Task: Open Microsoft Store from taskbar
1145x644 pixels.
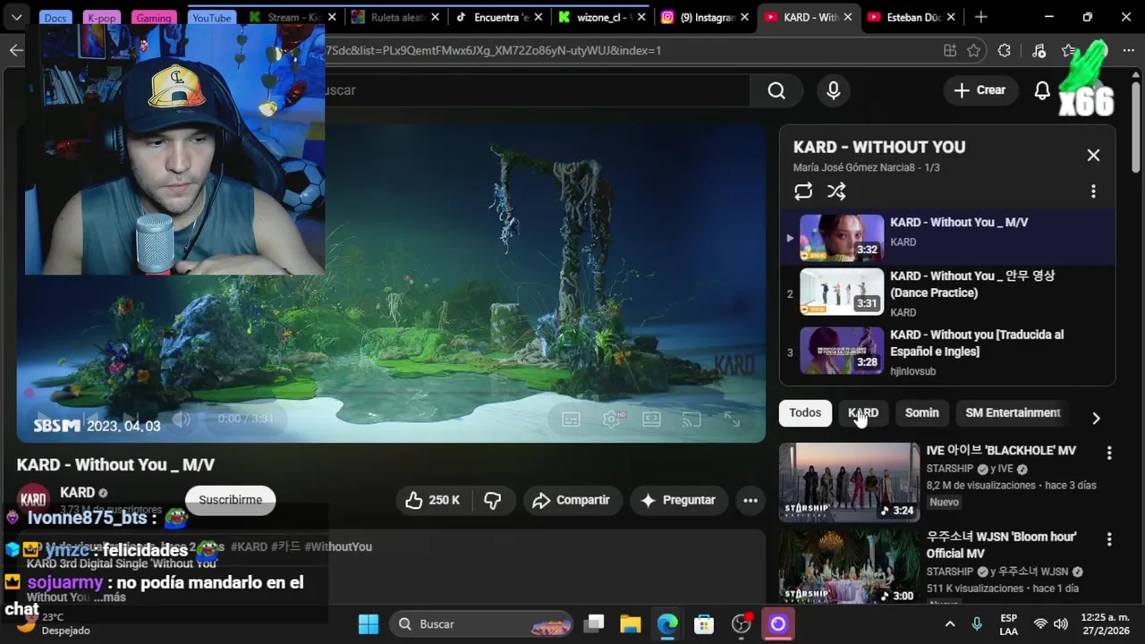Action: pos(704,623)
